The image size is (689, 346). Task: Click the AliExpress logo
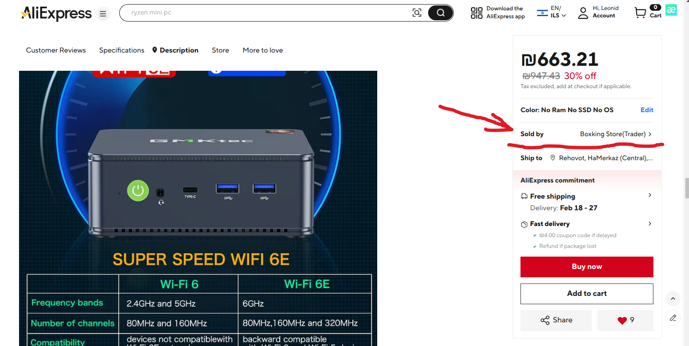(56, 13)
